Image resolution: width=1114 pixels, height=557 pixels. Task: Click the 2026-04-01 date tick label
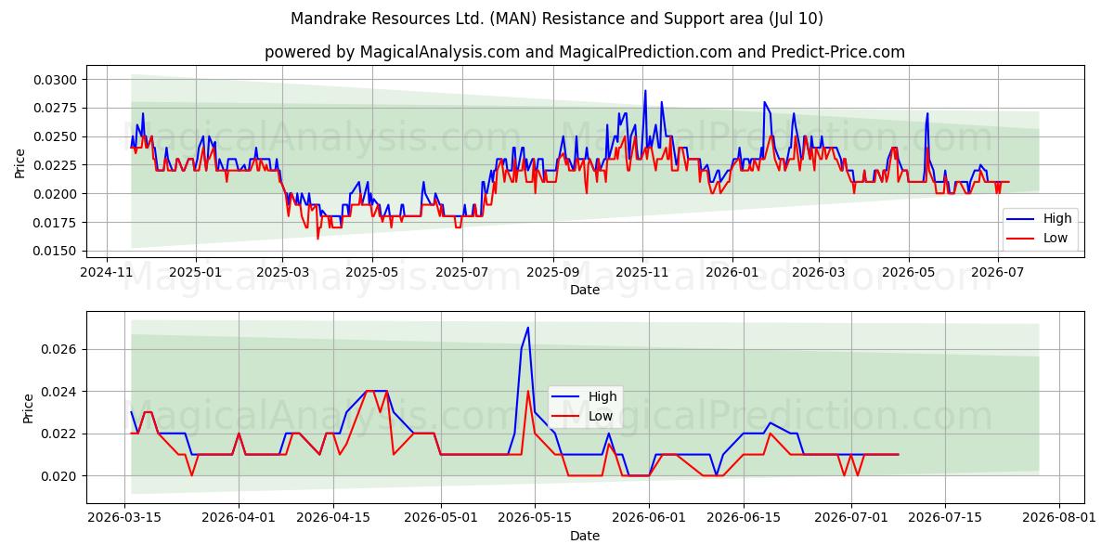pos(239,518)
